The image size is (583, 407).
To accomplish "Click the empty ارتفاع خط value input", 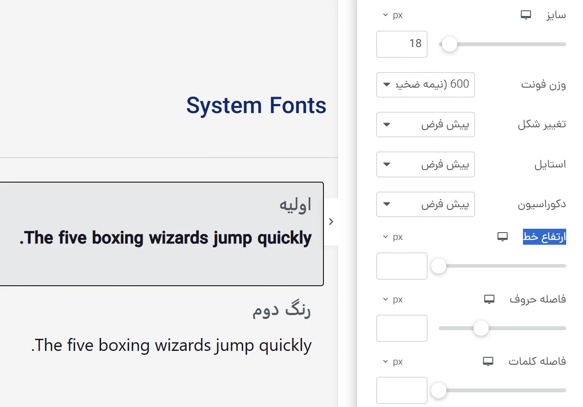I will [402, 266].
